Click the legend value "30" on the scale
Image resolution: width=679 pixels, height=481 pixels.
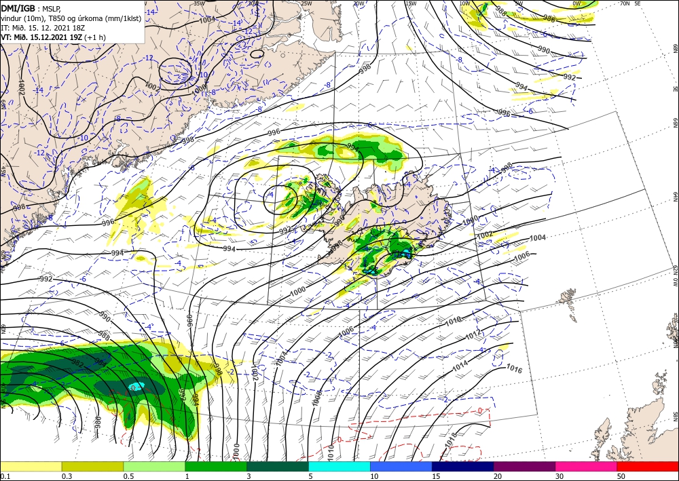pos(559,476)
